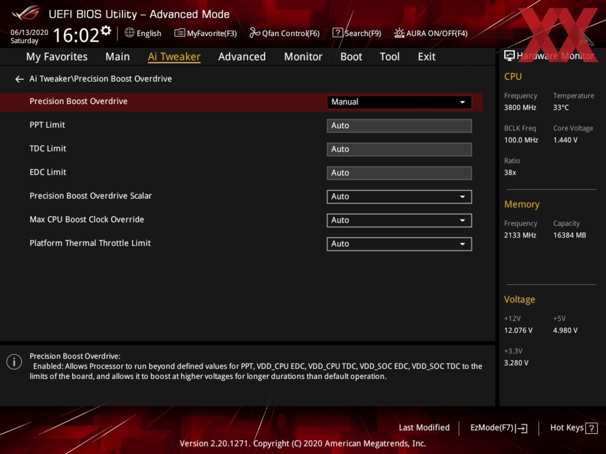Click the TDC Limit Auto field

(399, 150)
